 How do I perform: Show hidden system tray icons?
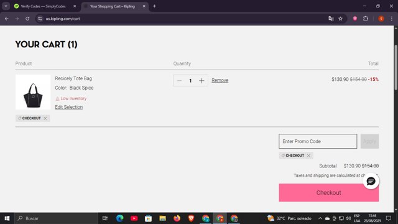click(x=320, y=218)
